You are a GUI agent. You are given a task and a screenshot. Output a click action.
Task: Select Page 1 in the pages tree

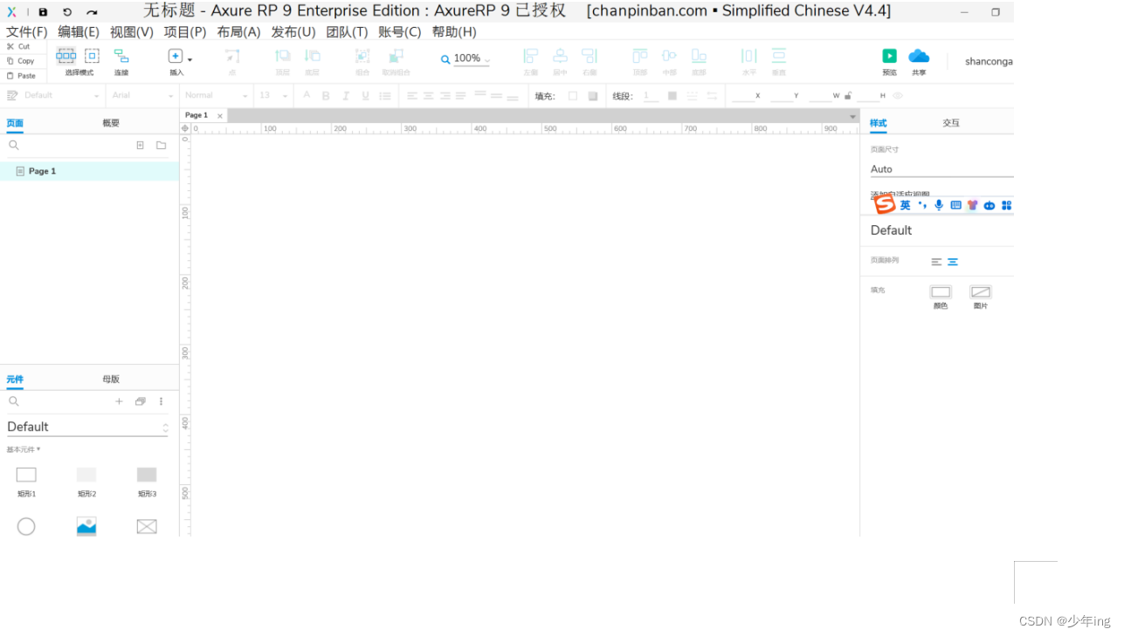click(x=89, y=171)
